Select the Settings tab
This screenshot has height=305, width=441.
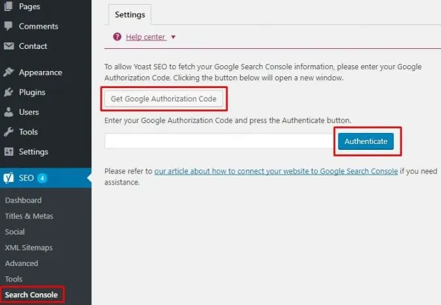pyautogui.click(x=130, y=14)
